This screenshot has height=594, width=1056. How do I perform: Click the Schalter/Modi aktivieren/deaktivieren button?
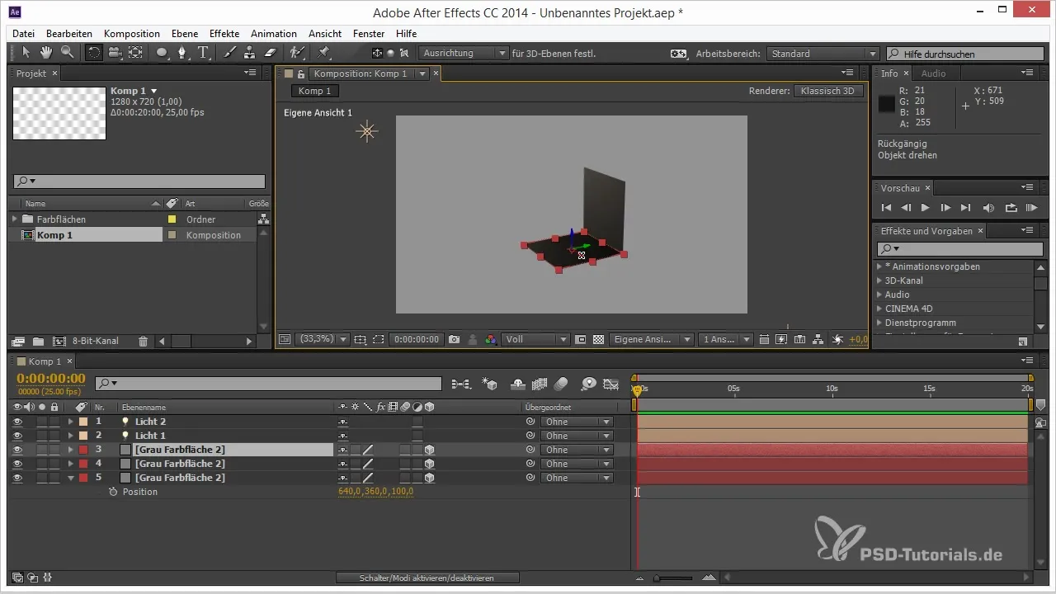(427, 577)
